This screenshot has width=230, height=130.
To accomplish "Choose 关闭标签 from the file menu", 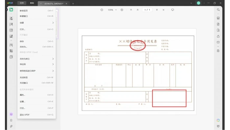I will (x=36, y=77).
